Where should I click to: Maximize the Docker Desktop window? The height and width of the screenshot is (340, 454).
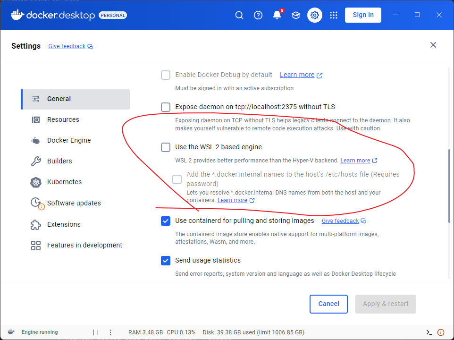(x=417, y=15)
